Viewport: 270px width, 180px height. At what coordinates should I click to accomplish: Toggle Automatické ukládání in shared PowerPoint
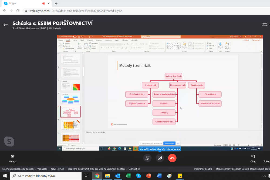75,36
